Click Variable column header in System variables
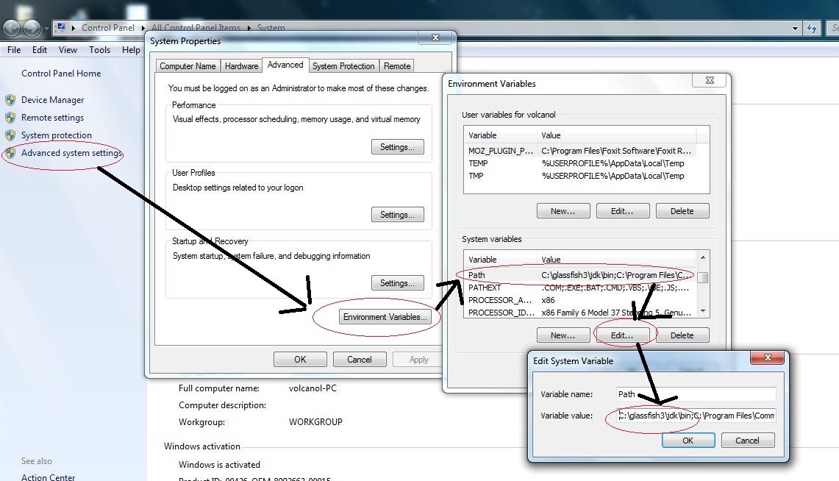The height and width of the screenshot is (481, 839). click(501, 260)
